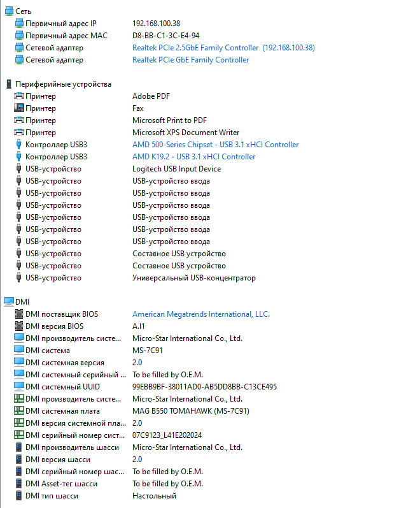Open the Realtek PCIe GbE Family Controller link

(x=191, y=60)
